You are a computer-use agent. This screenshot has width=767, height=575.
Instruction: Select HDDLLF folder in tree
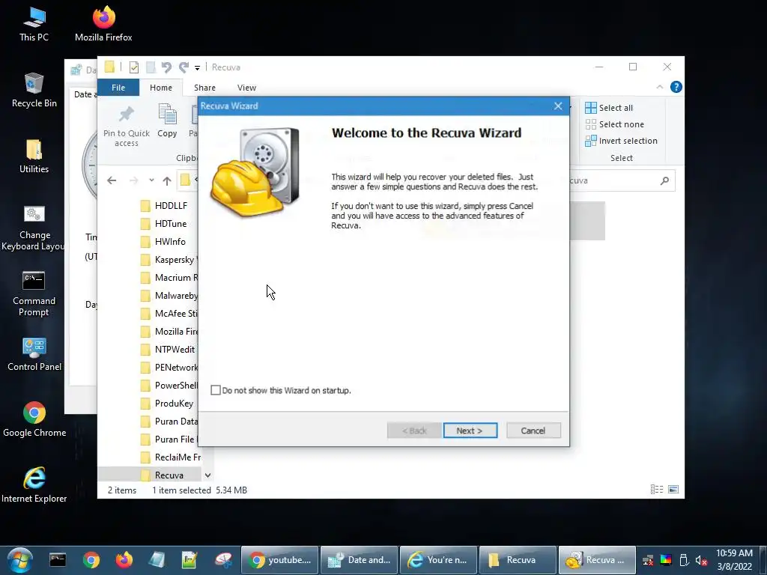163,205
